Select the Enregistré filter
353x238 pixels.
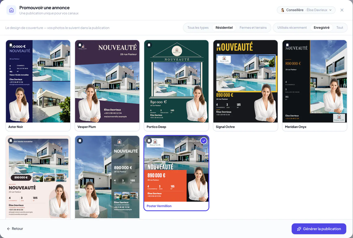tap(321, 28)
